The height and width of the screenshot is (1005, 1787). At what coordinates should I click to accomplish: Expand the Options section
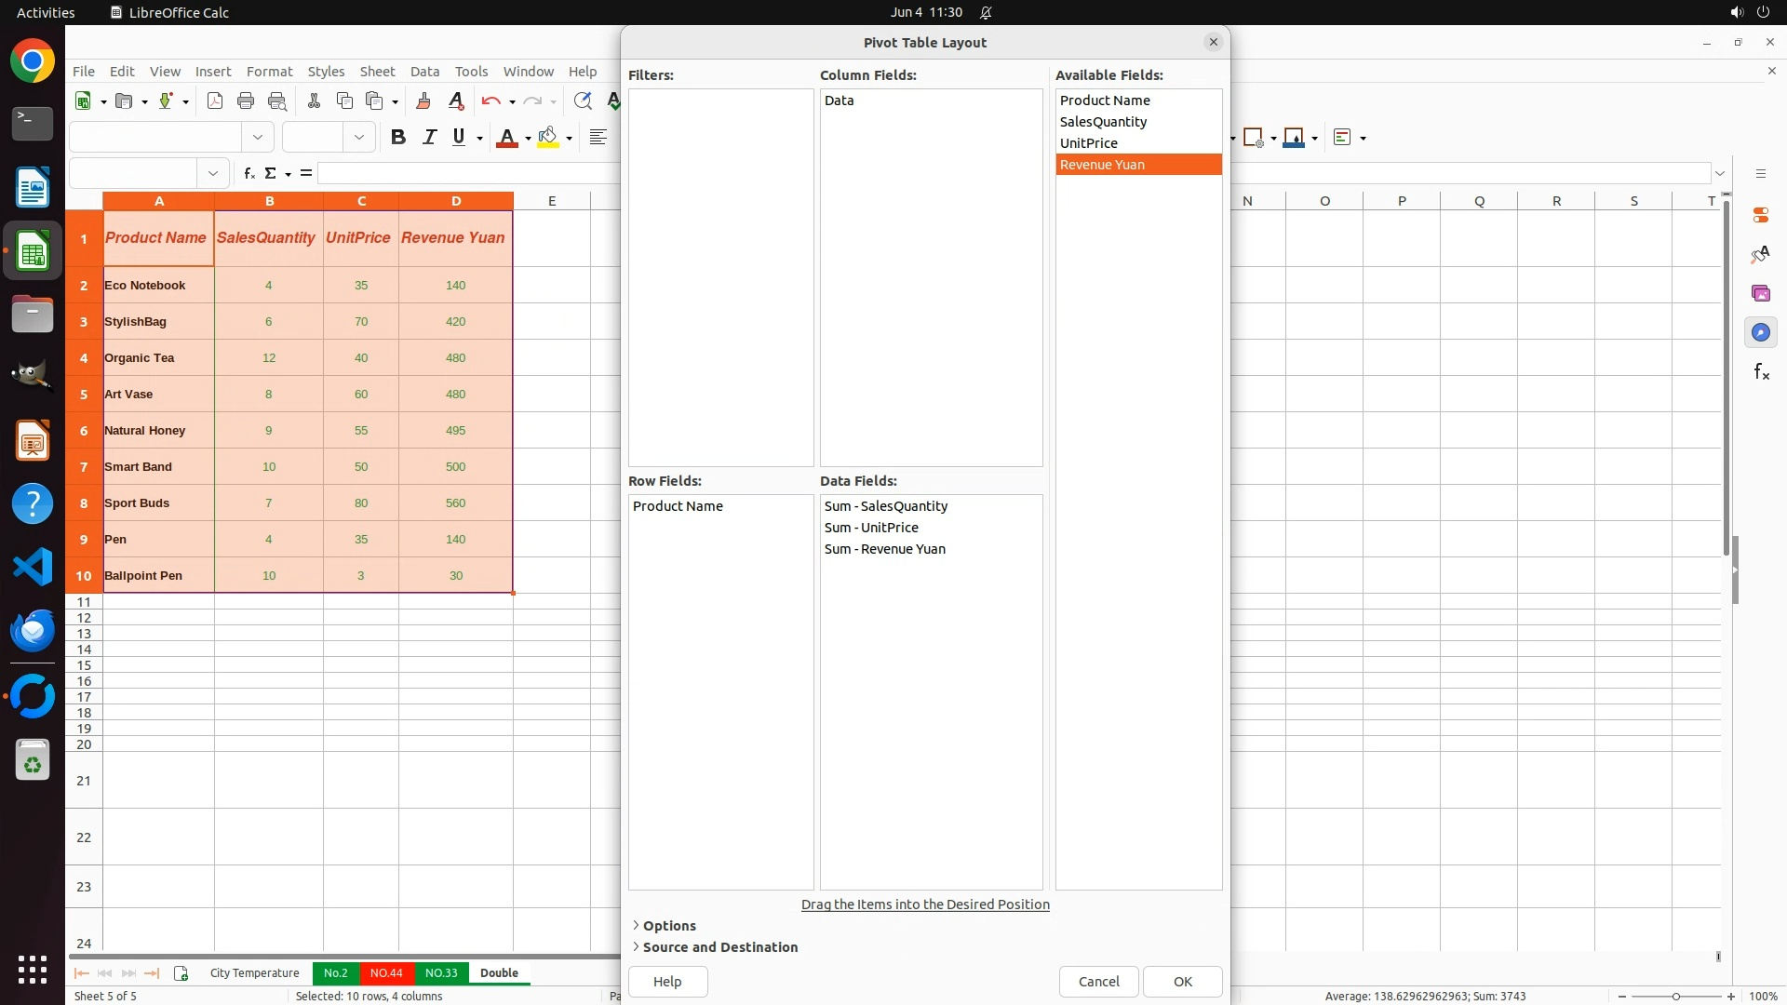668,925
